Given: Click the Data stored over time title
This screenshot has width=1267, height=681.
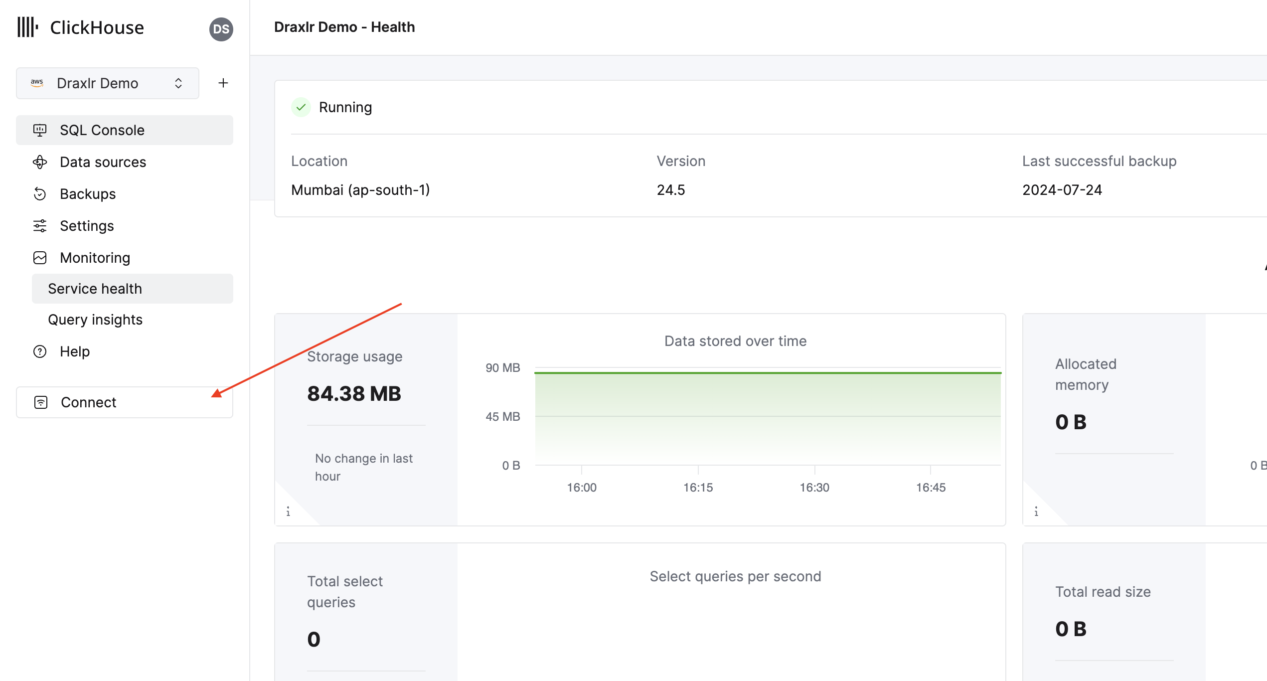Looking at the screenshot, I should pyautogui.click(x=735, y=341).
